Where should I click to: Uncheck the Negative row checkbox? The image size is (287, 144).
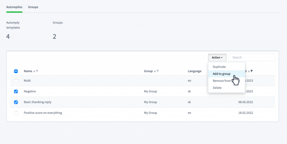pos(16,92)
